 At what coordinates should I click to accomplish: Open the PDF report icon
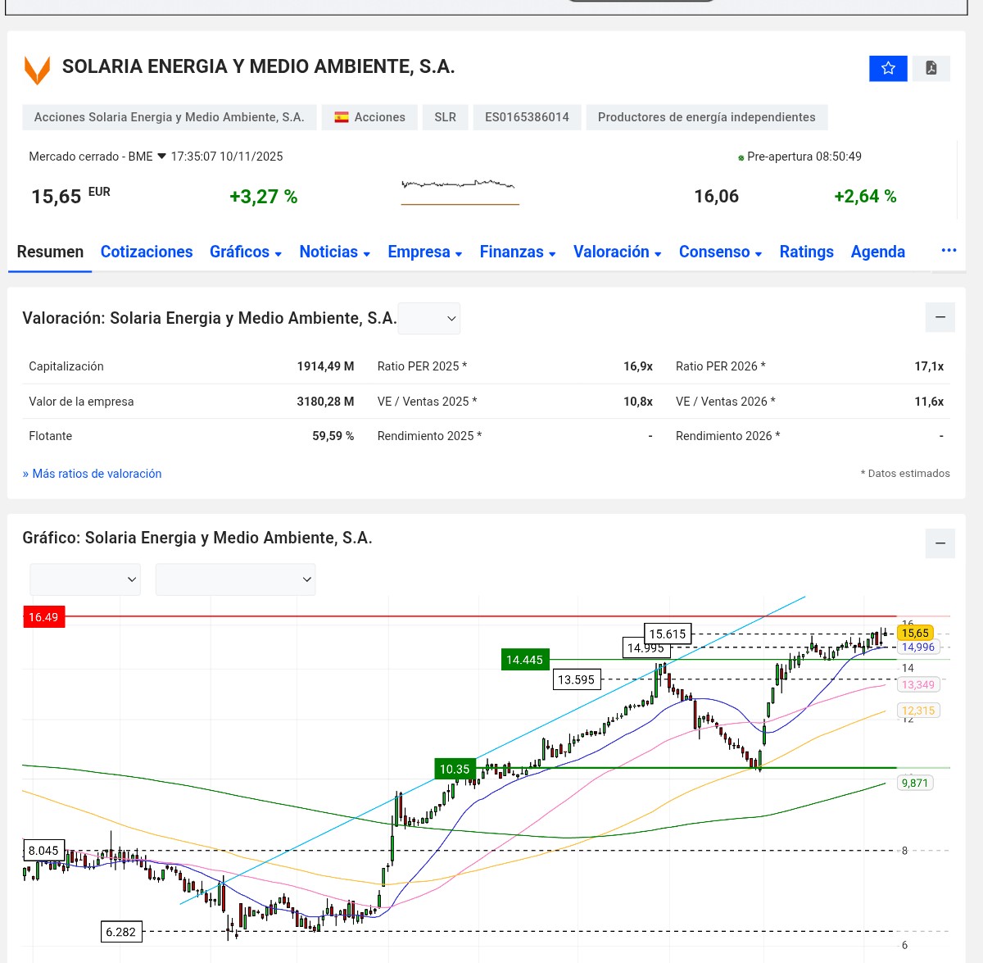[x=931, y=68]
